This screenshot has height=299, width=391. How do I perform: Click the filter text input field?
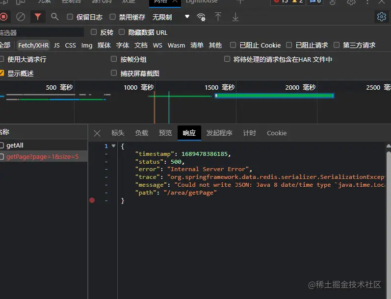[x=41, y=32]
